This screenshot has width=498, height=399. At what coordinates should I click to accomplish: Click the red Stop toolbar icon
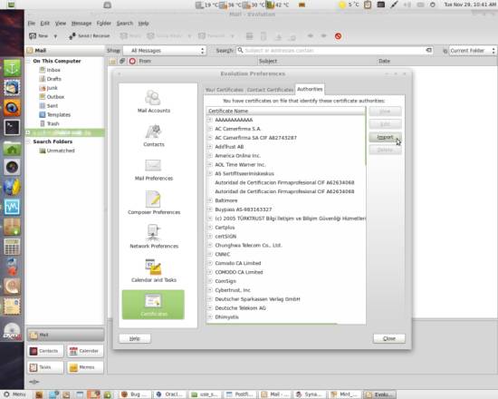[x=338, y=36]
